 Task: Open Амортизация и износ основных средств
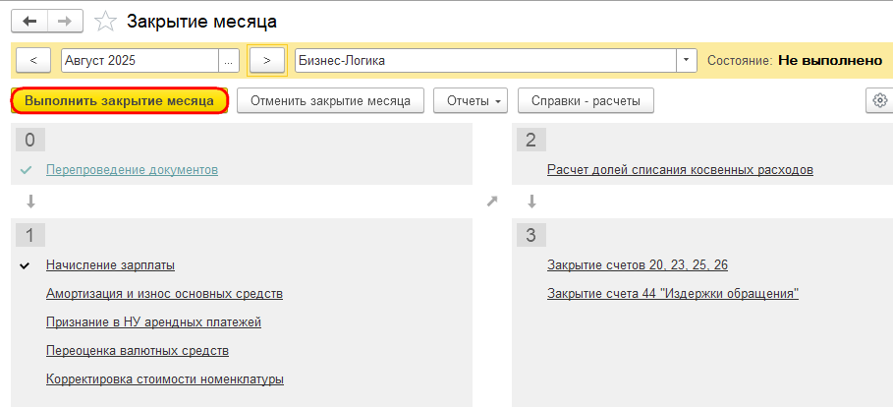pyautogui.click(x=165, y=294)
